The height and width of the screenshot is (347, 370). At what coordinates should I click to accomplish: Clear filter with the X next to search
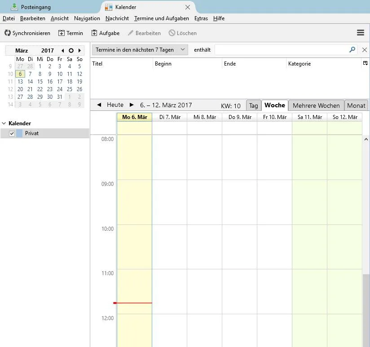364,50
